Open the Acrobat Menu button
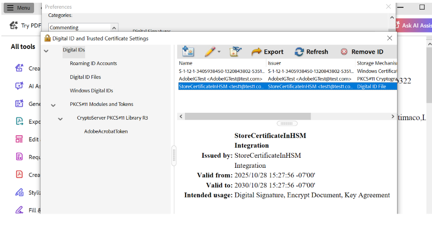 tap(19, 8)
